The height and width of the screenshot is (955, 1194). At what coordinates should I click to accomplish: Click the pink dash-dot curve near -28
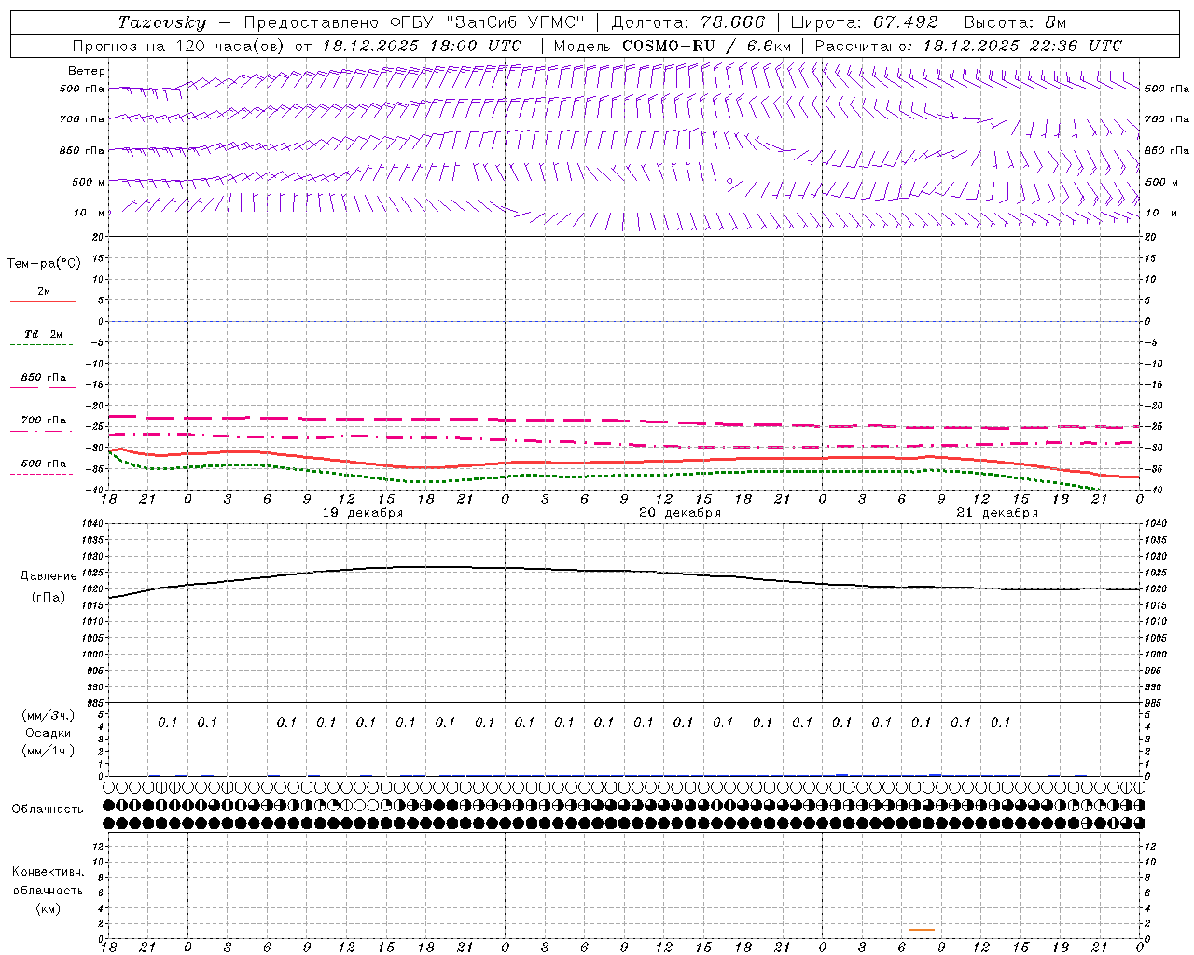click(625, 444)
